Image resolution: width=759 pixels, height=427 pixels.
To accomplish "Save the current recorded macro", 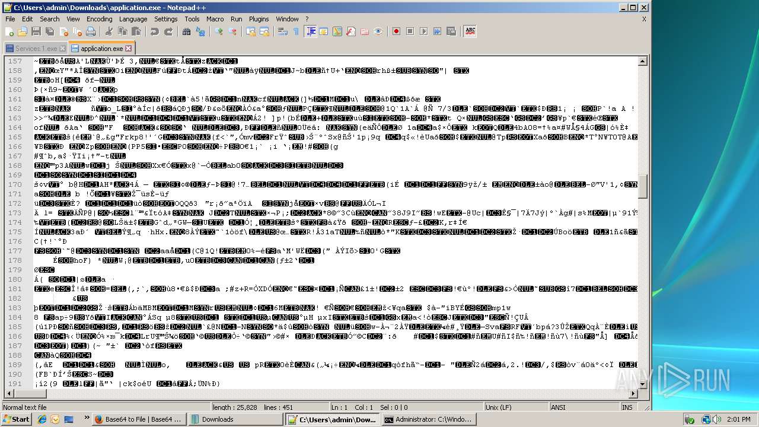I will (451, 31).
